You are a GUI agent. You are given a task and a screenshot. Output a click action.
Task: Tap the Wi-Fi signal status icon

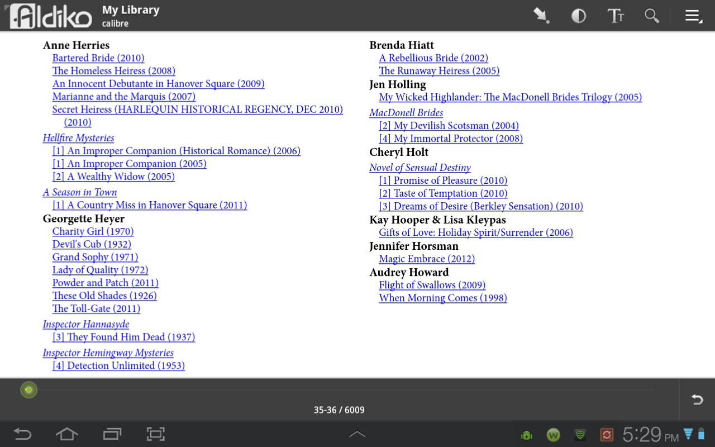pos(688,434)
